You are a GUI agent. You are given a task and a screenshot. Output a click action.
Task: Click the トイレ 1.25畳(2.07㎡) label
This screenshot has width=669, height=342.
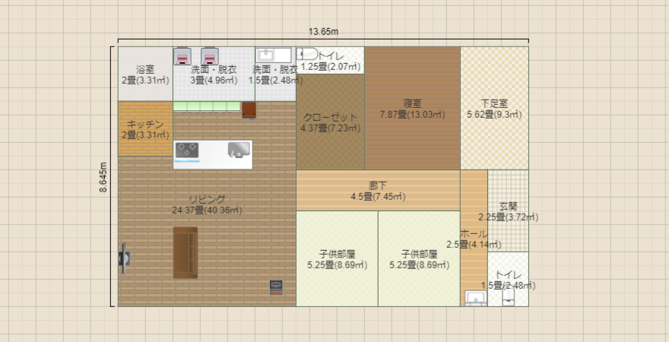pos(331,62)
